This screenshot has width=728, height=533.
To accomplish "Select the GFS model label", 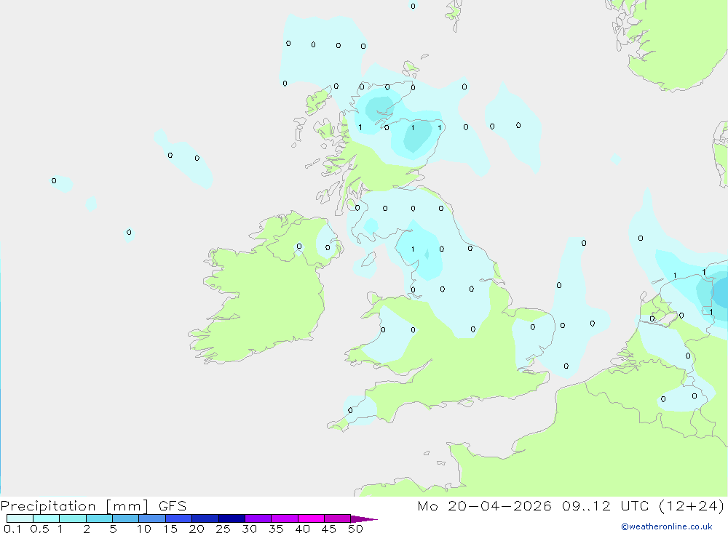I will click(173, 506).
